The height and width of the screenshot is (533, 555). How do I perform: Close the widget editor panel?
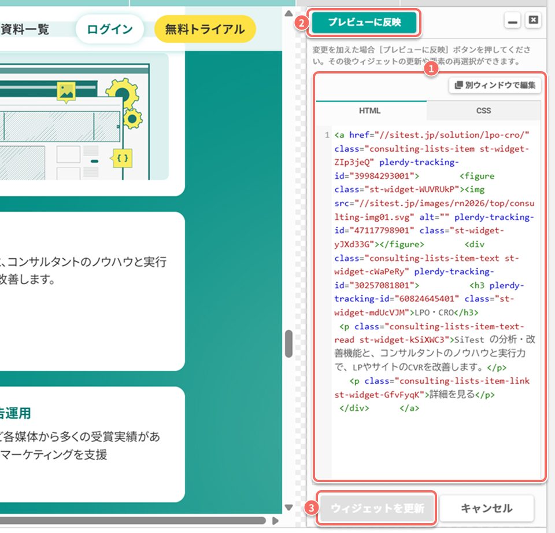534,20
